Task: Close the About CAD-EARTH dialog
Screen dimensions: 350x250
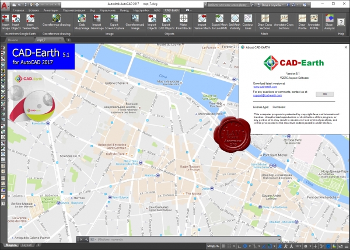Action: 346,47
